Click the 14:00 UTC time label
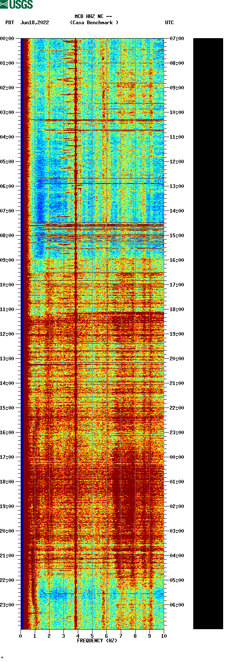Screen dimensions: 226x662 (x=177, y=211)
